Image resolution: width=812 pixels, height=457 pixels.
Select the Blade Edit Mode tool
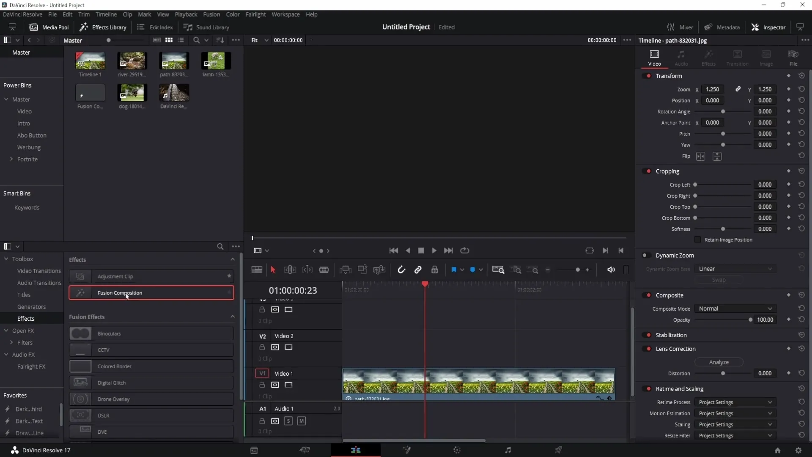(324, 270)
